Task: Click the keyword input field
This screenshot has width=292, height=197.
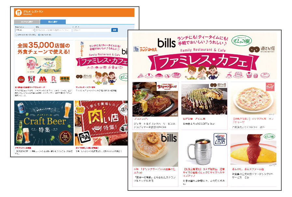Action: pos(91,30)
